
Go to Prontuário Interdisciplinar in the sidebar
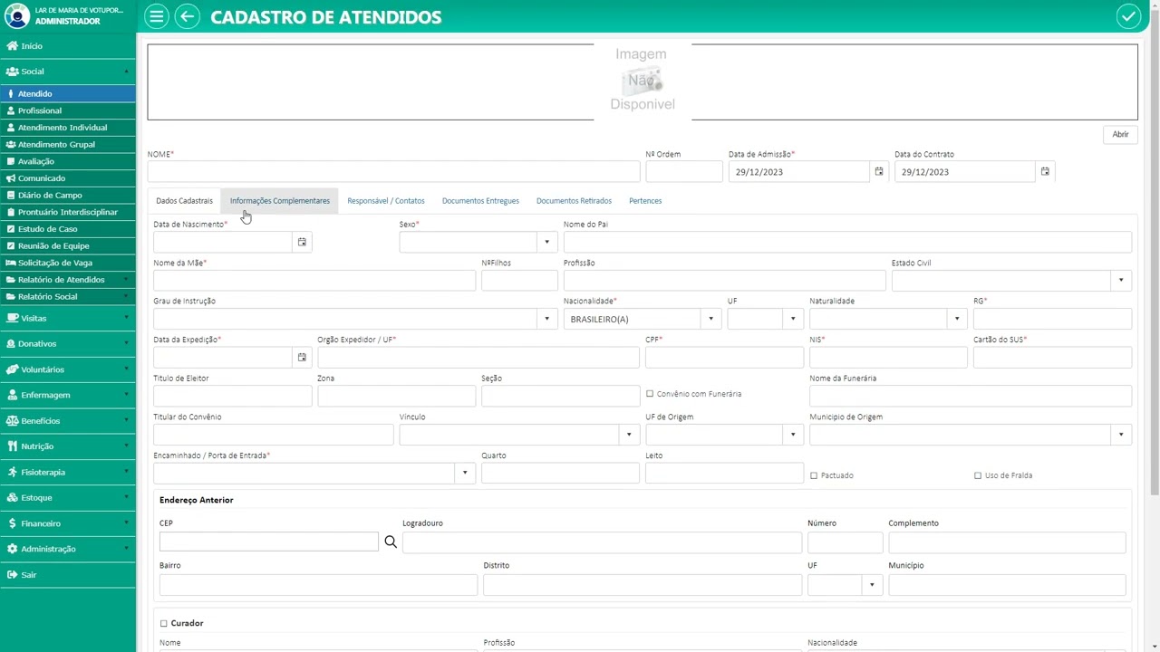coord(68,212)
